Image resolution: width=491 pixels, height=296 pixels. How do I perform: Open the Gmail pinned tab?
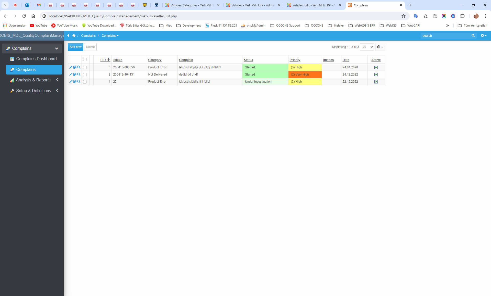pos(39,5)
